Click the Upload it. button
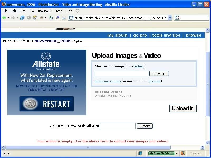 [183, 108]
